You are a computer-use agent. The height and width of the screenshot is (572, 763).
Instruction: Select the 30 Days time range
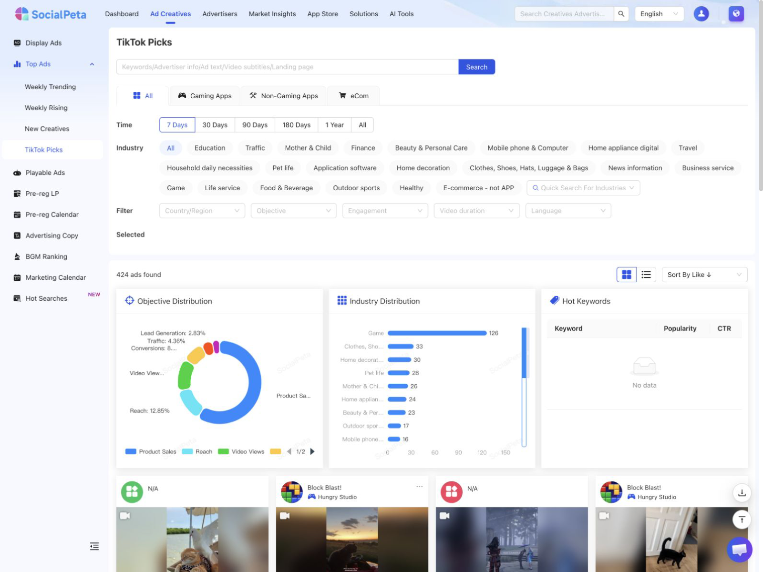click(x=215, y=125)
